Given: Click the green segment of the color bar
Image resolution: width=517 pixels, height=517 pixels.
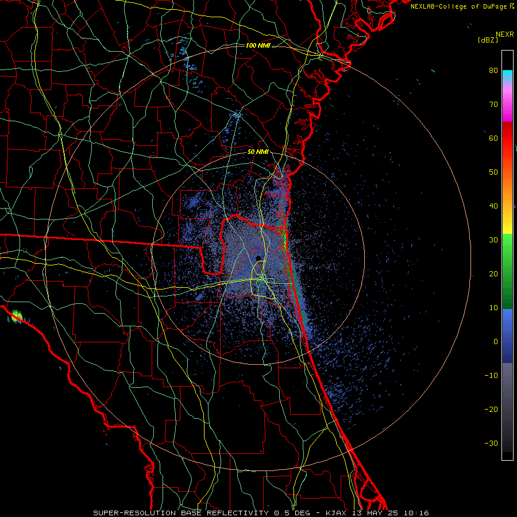Looking at the screenshot, I should point(507,271).
